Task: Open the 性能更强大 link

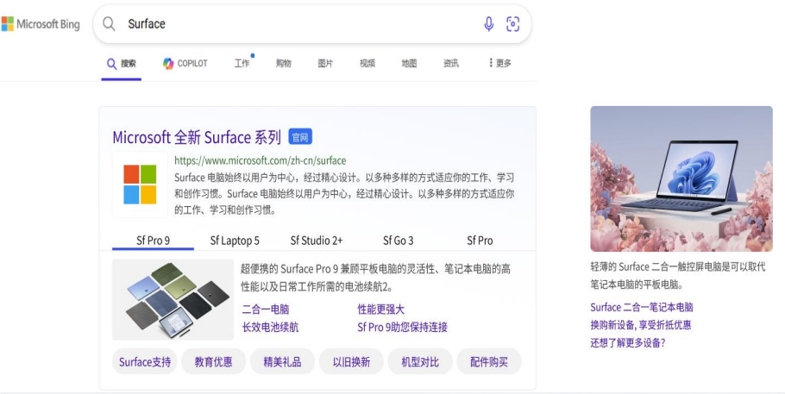Action: coord(380,310)
